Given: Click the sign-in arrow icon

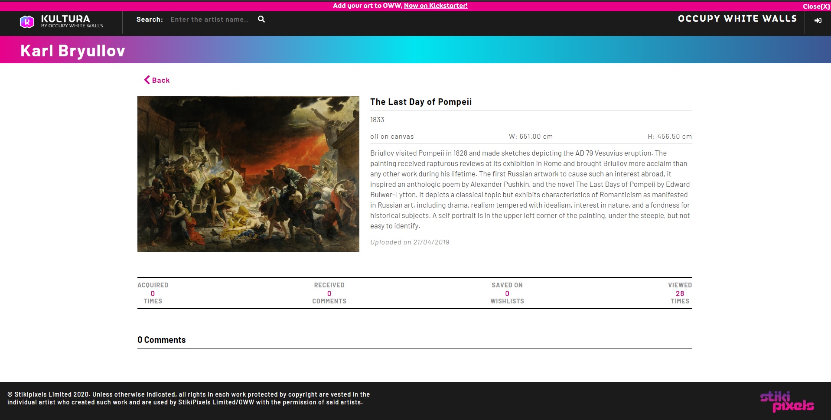Looking at the screenshot, I should [818, 20].
